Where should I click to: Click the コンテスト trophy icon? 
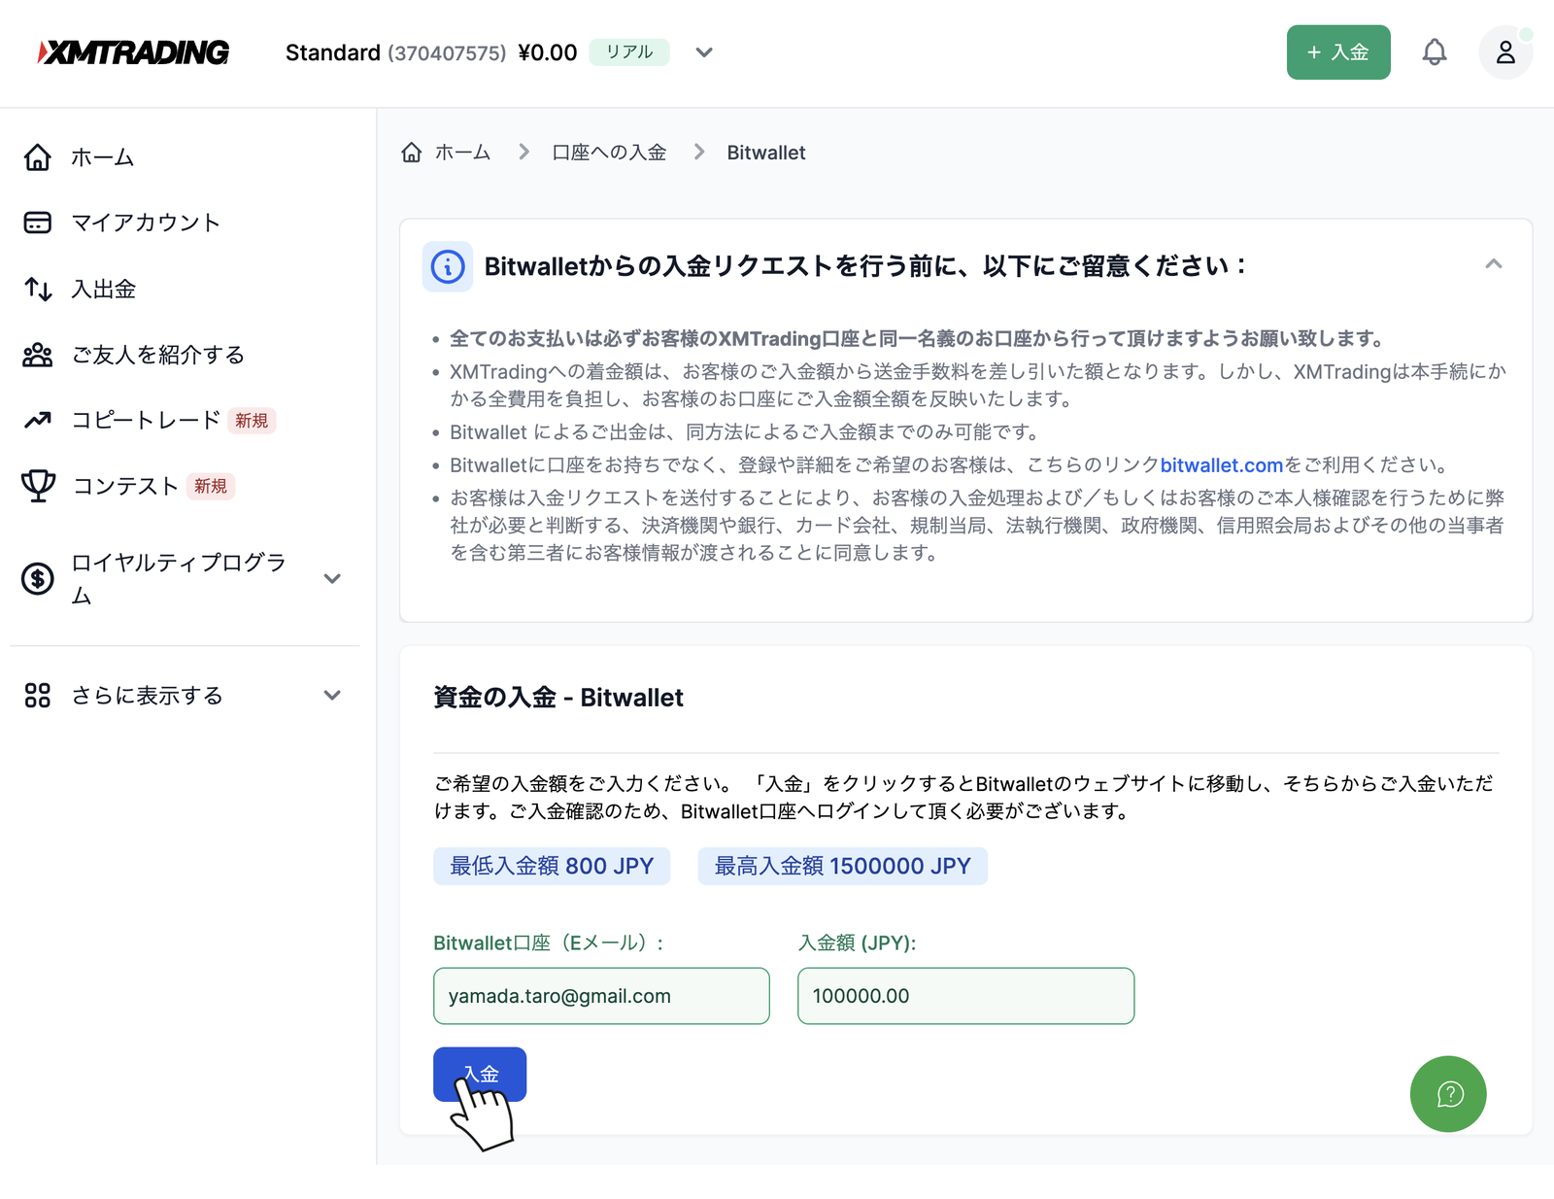click(x=38, y=486)
